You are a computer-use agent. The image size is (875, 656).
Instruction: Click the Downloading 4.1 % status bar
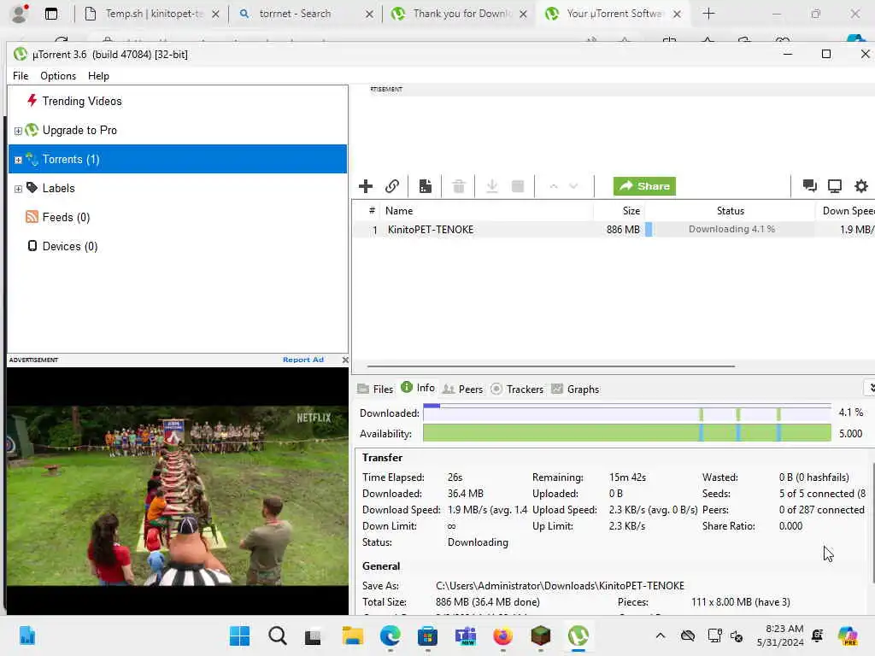coord(730,229)
